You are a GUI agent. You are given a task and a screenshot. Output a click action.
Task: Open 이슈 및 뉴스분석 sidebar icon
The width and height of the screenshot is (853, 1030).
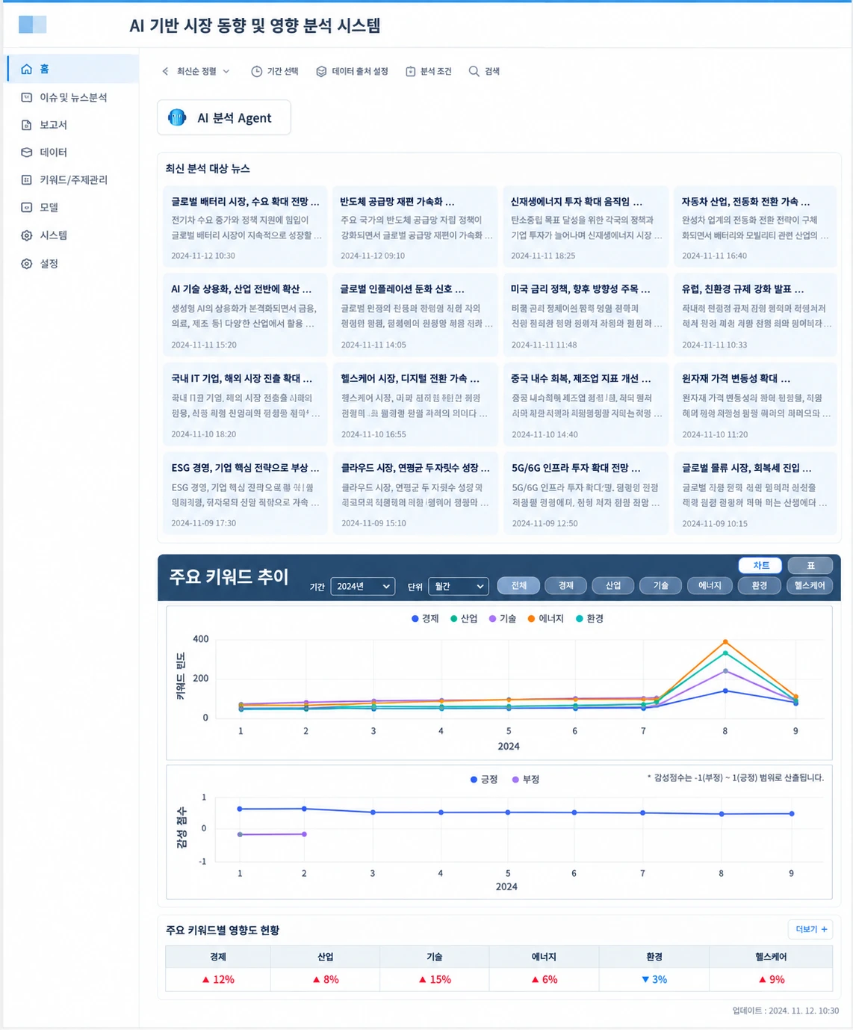tap(27, 97)
